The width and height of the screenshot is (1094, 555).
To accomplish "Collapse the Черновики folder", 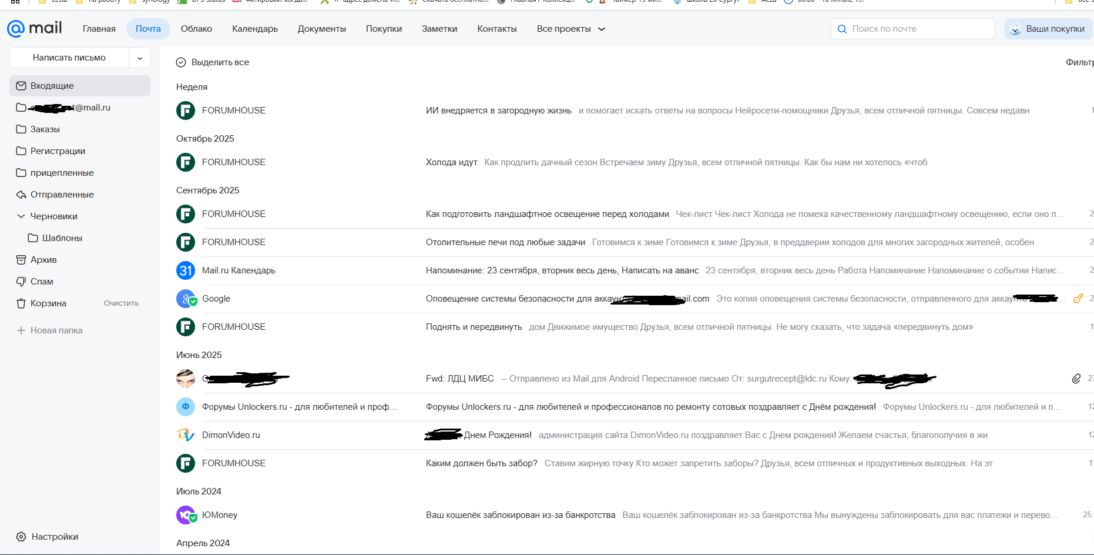I will pyautogui.click(x=21, y=216).
